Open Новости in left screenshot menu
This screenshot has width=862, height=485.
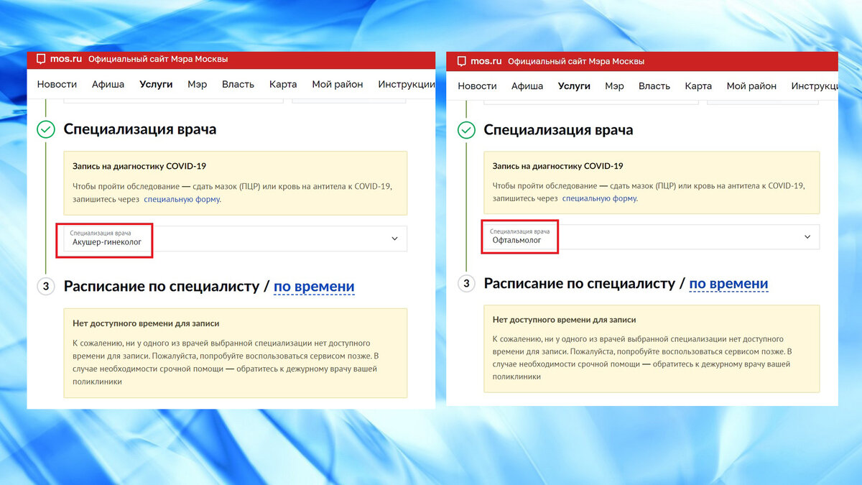[57, 84]
